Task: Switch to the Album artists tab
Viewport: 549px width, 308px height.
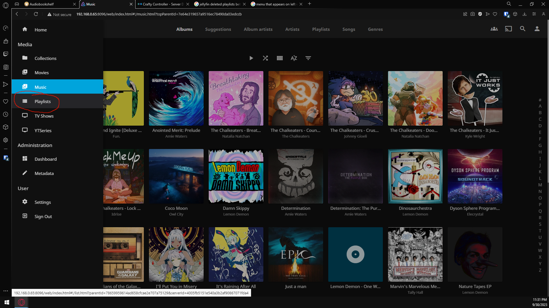Action: [x=258, y=29]
